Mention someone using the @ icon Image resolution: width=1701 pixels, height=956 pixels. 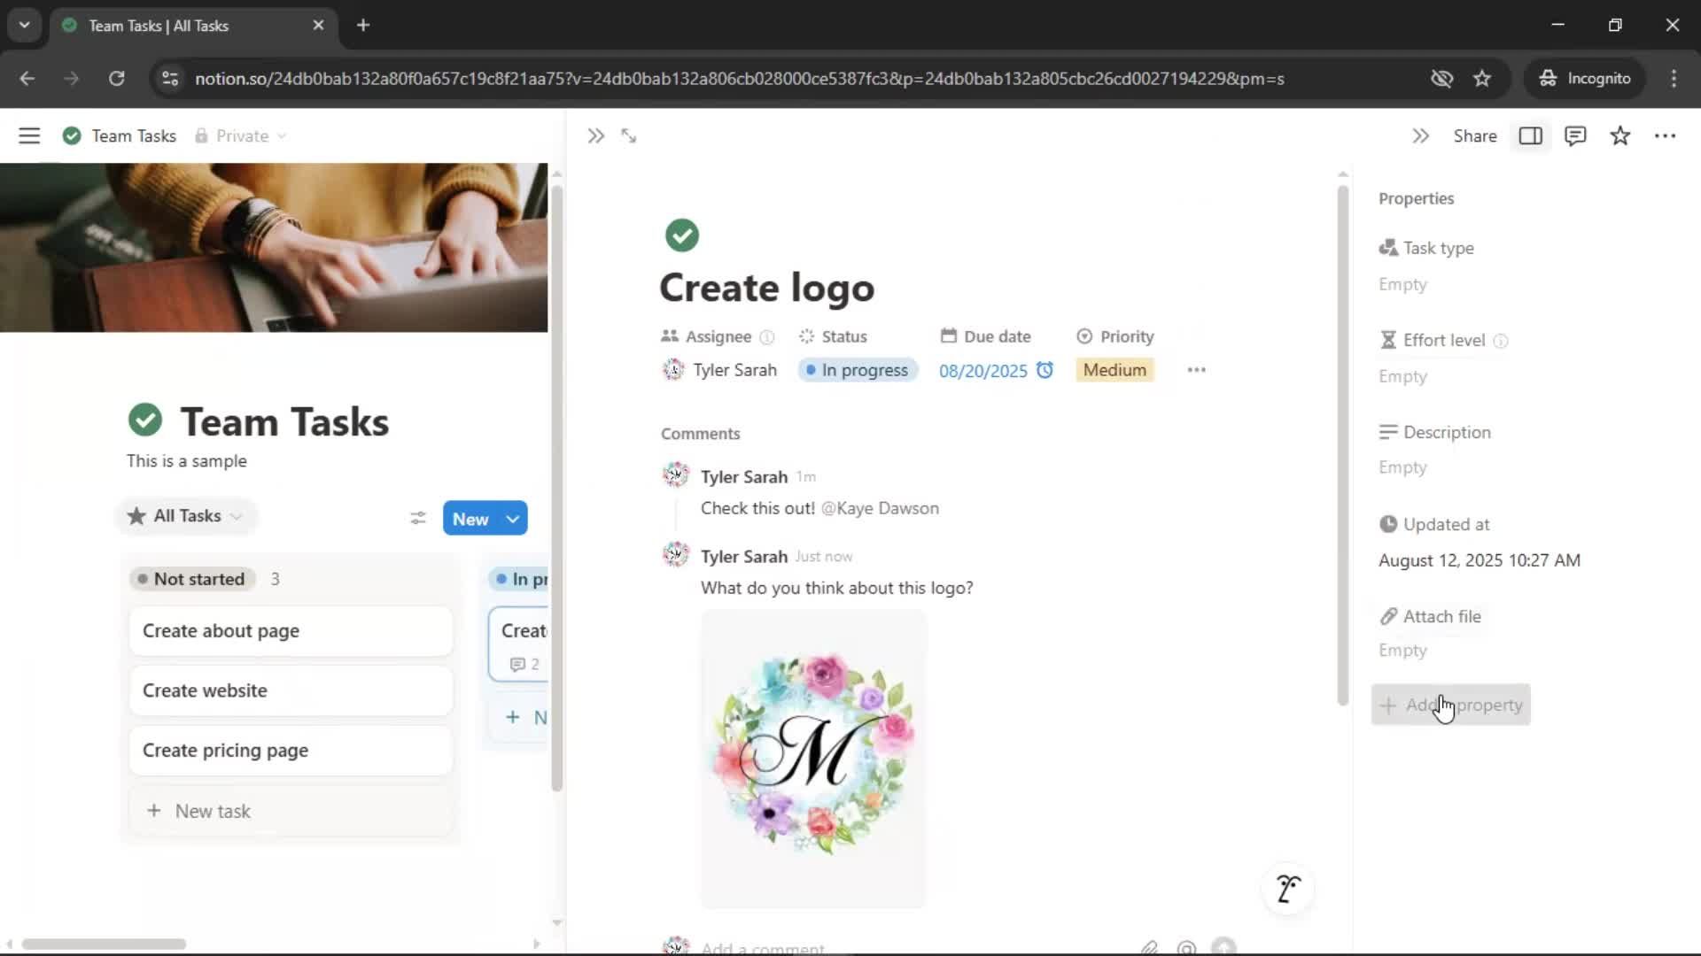point(1186,947)
